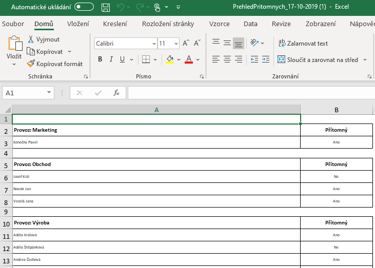
Task: Apply the yellow fill color bucket
Action: click(170, 59)
